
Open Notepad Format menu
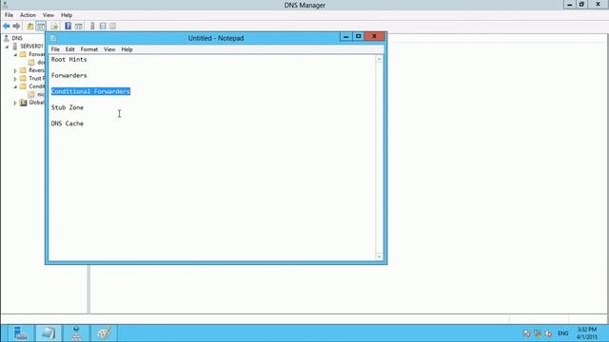(88, 49)
